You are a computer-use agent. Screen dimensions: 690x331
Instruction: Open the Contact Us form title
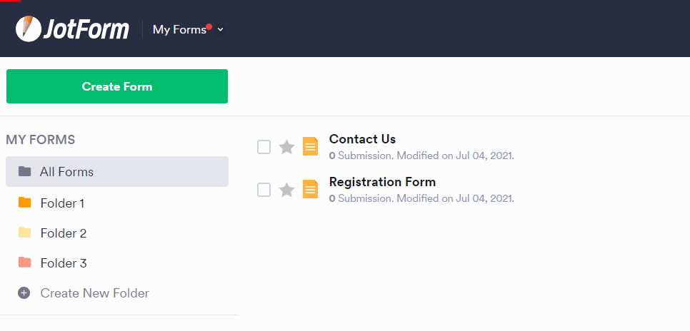click(x=362, y=139)
